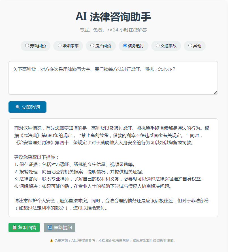This screenshot has width=228, height=252.
Task: Click the clipboard icon on 复制回答 button
Action: click(x=14, y=227)
